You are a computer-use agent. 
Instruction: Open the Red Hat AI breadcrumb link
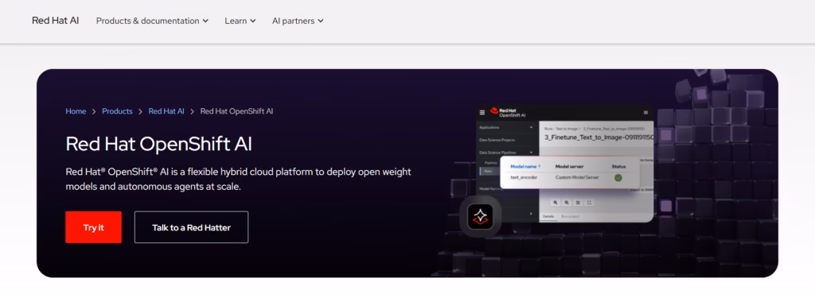[x=166, y=111]
